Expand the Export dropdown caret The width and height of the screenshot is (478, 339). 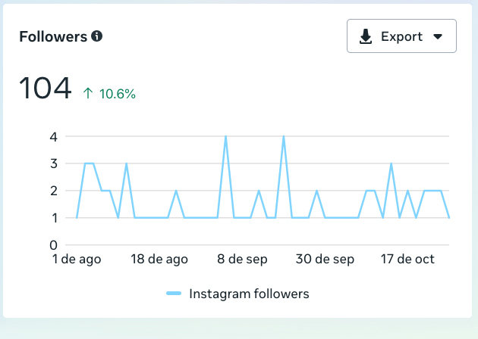click(437, 36)
